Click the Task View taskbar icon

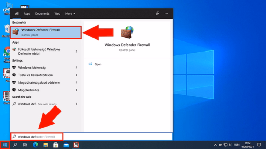click(x=25, y=145)
